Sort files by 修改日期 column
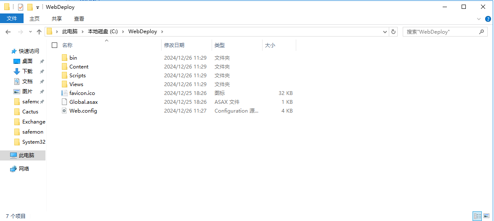This screenshot has width=494, height=221. (174, 45)
